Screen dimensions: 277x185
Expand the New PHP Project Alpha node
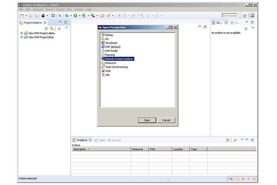click(x=22, y=33)
